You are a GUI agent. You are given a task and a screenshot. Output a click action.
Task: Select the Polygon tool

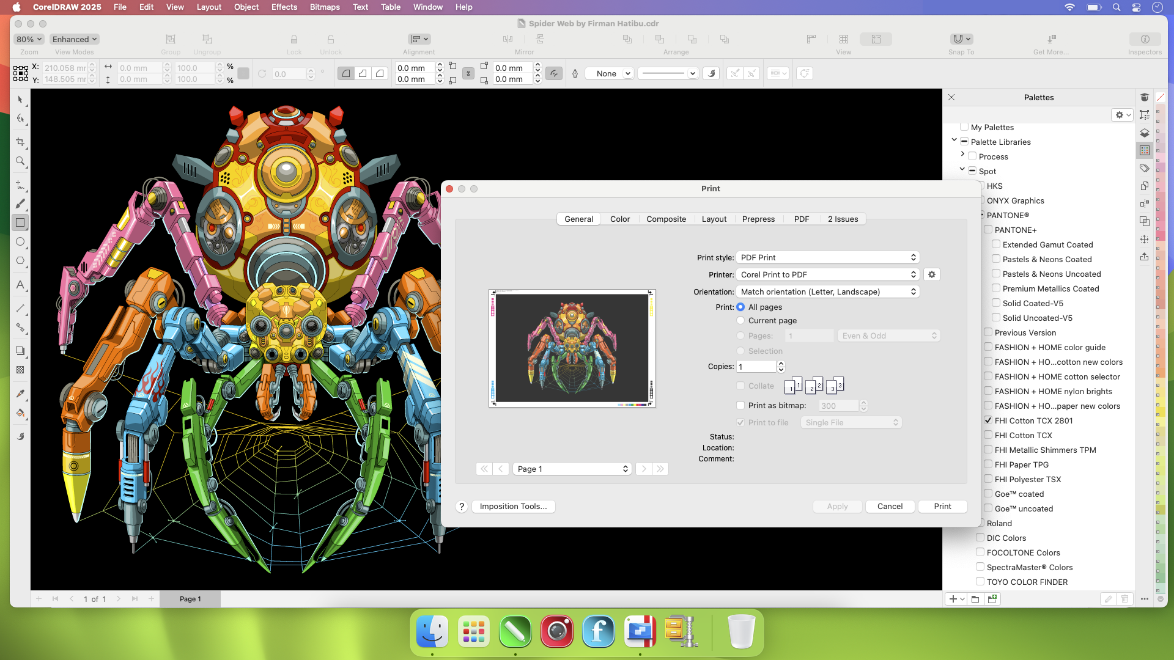20,260
